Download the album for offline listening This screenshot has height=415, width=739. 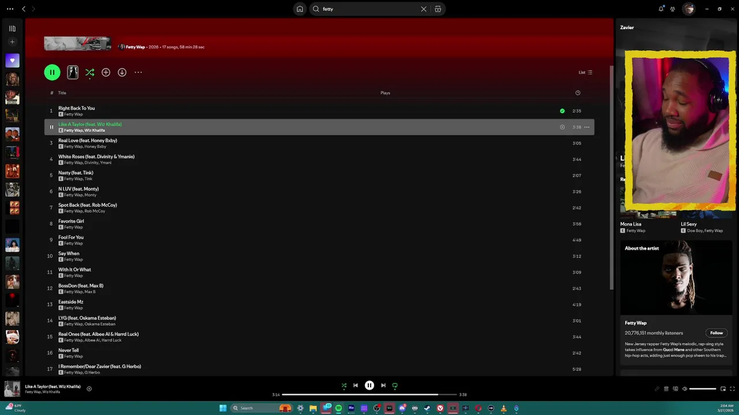tap(122, 72)
